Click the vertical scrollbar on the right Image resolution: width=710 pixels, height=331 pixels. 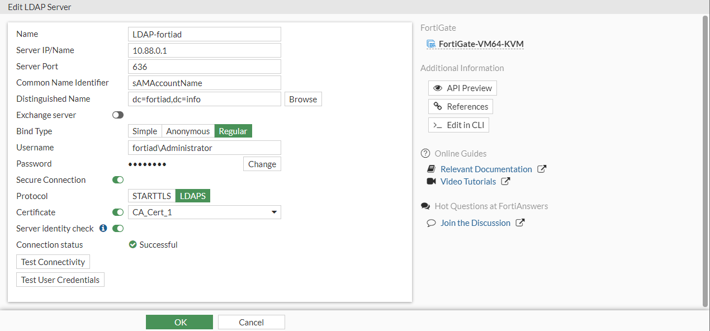point(705,161)
